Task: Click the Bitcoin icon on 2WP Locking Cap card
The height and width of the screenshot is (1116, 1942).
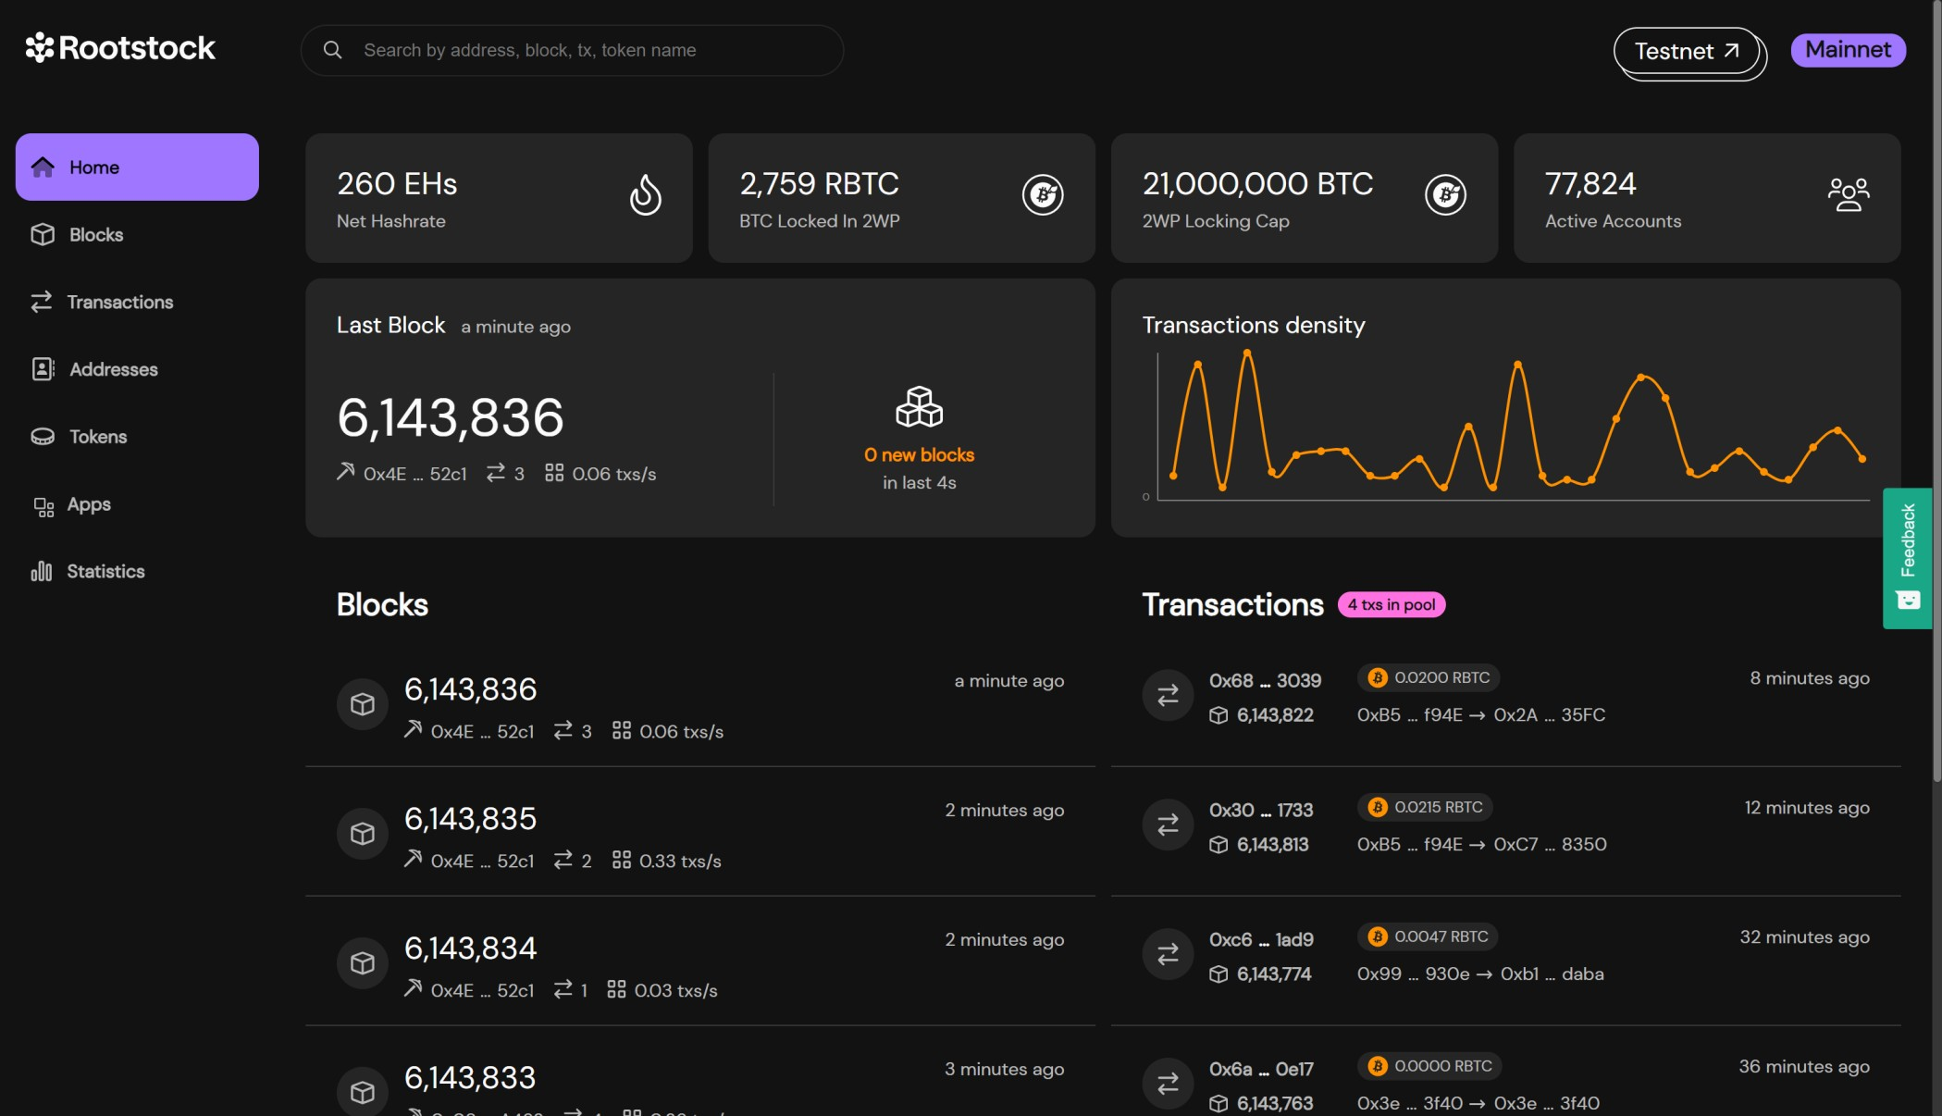Action: [1446, 195]
